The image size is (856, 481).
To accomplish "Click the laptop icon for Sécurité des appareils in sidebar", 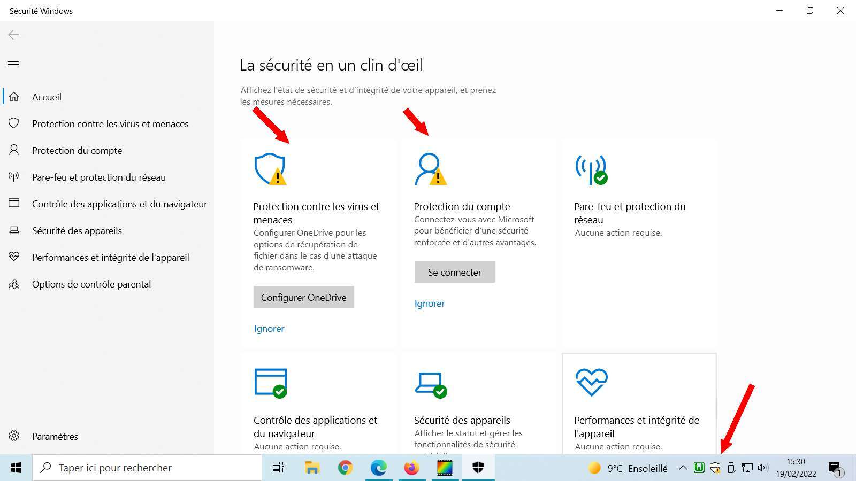I will coord(14,230).
